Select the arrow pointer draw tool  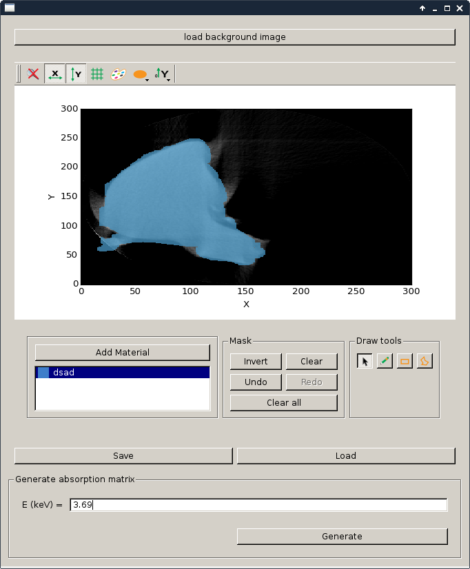click(365, 361)
